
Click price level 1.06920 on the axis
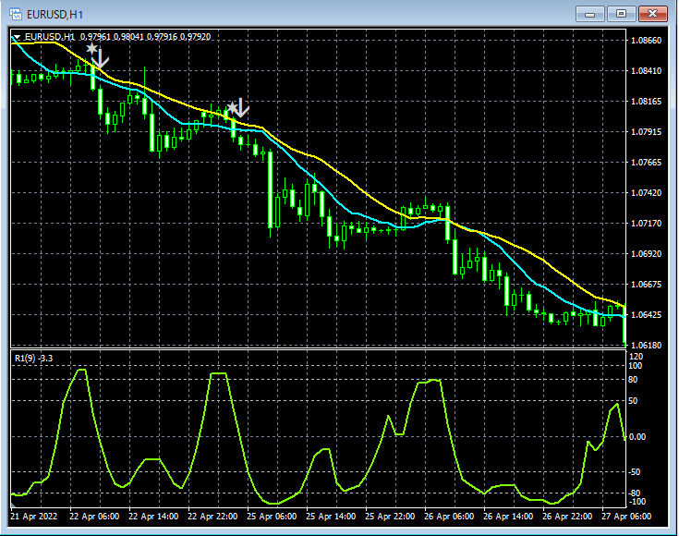pos(646,254)
